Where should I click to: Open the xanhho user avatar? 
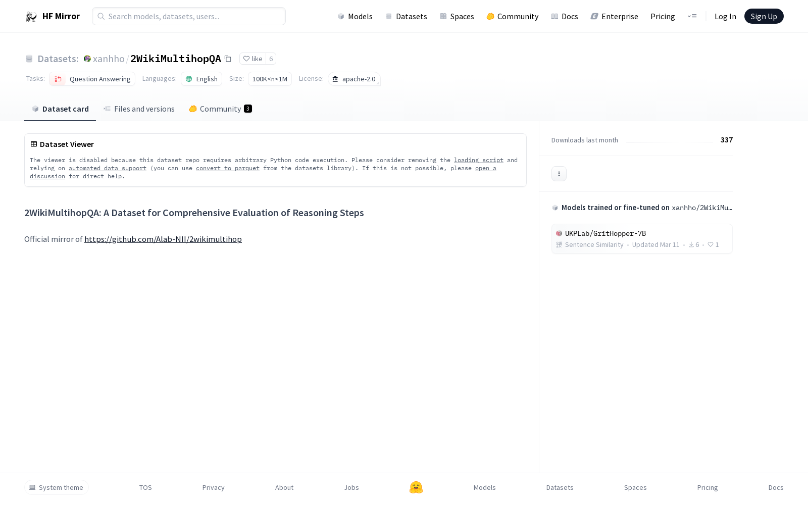point(87,59)
